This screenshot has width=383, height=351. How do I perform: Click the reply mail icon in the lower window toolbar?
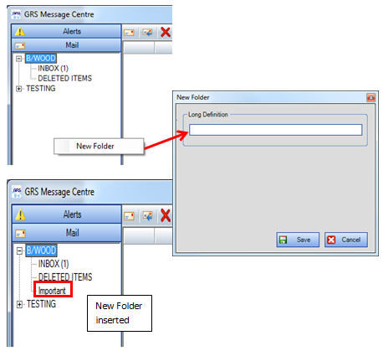[x=148, y=216]
